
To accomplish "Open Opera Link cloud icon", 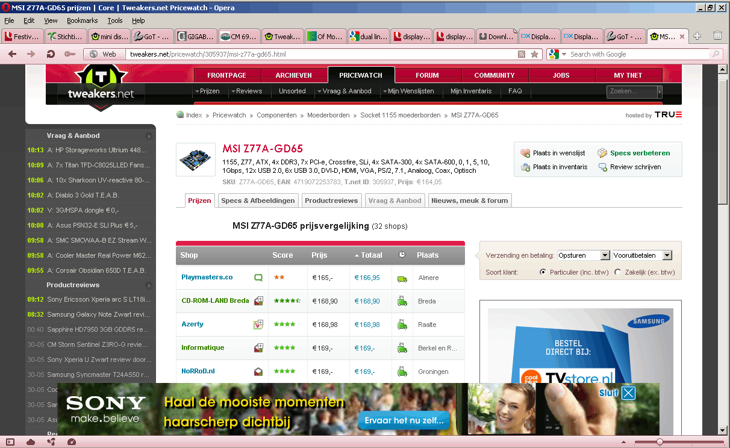I will [x=31, y=442].
